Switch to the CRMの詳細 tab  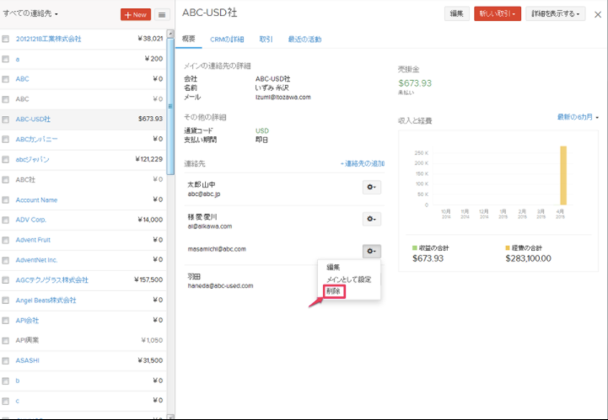[228, 40]
